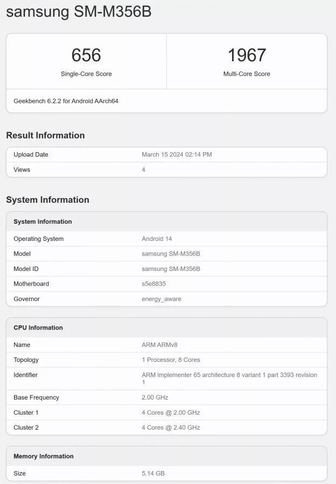
Task: Click the Memory Size value 5.14 GB
Action: [153, 474]
